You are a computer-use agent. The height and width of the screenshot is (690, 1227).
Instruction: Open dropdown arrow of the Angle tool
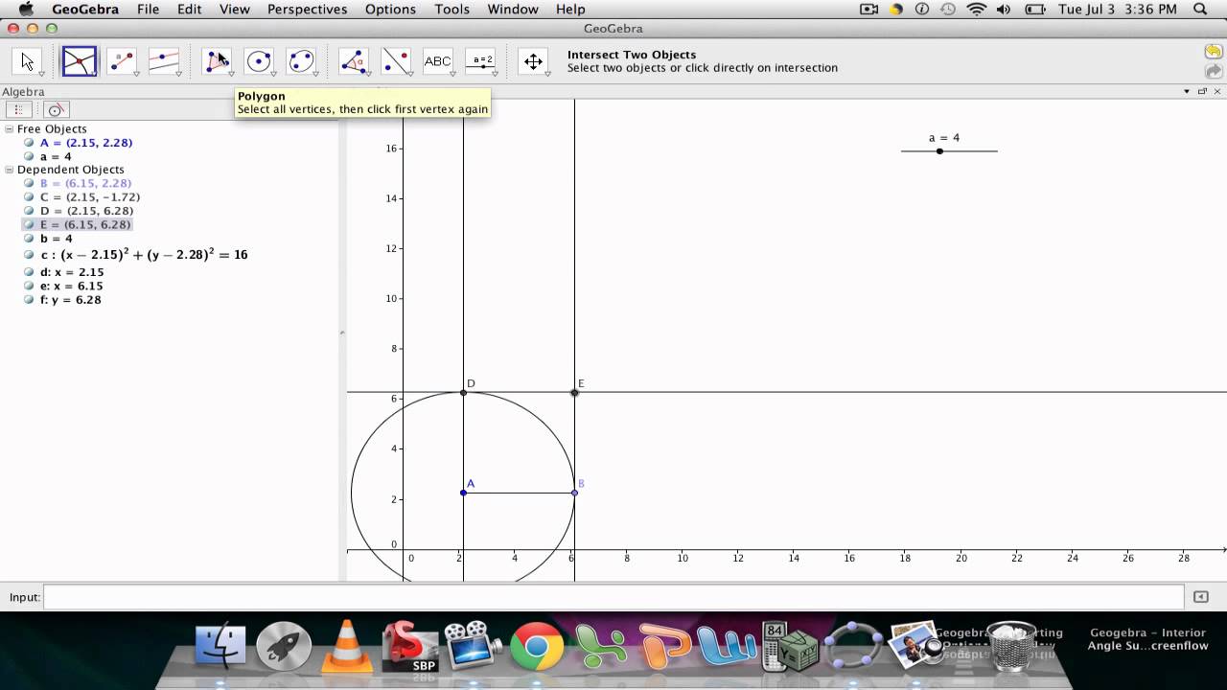(x=368, y=74)
